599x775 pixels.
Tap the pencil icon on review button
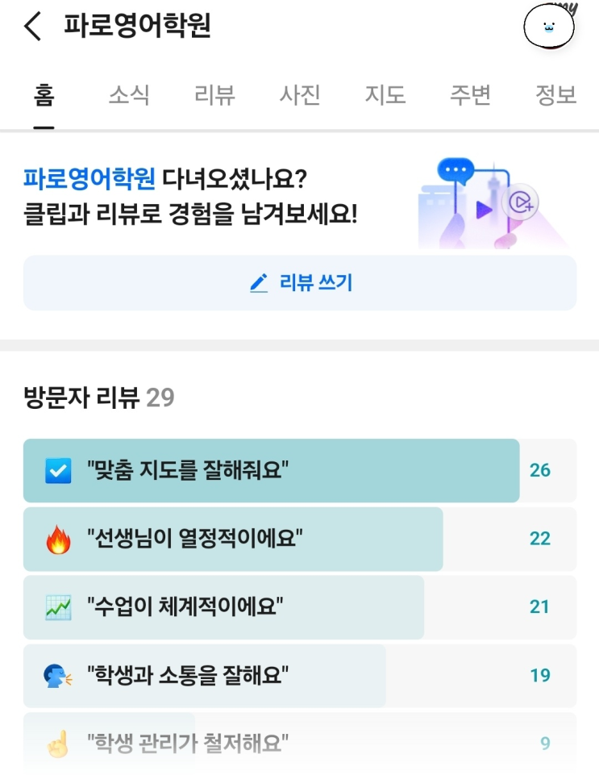click(x=258, y=283)
